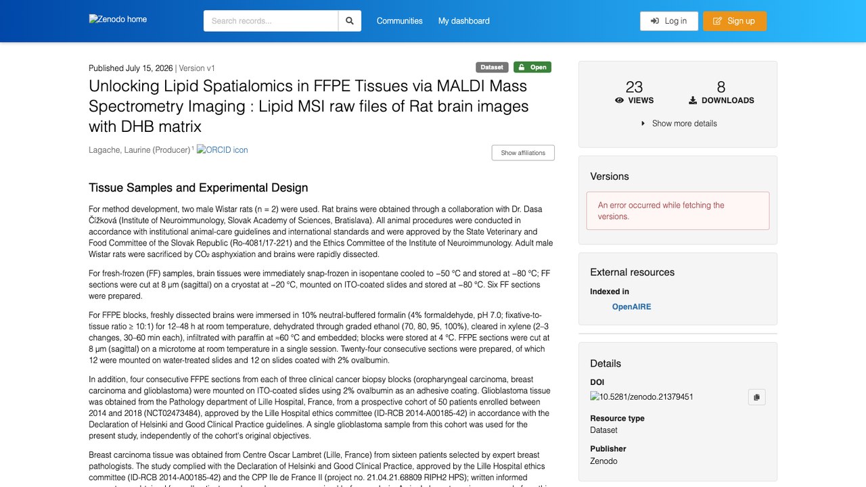Copy the DOI with clipboard icon
The height and width of the screenshot is (487, 866).
coord(756,397)
